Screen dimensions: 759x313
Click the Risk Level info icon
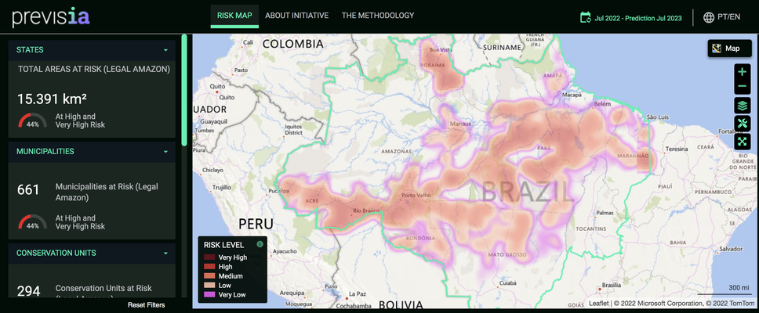tap(260, 244)
